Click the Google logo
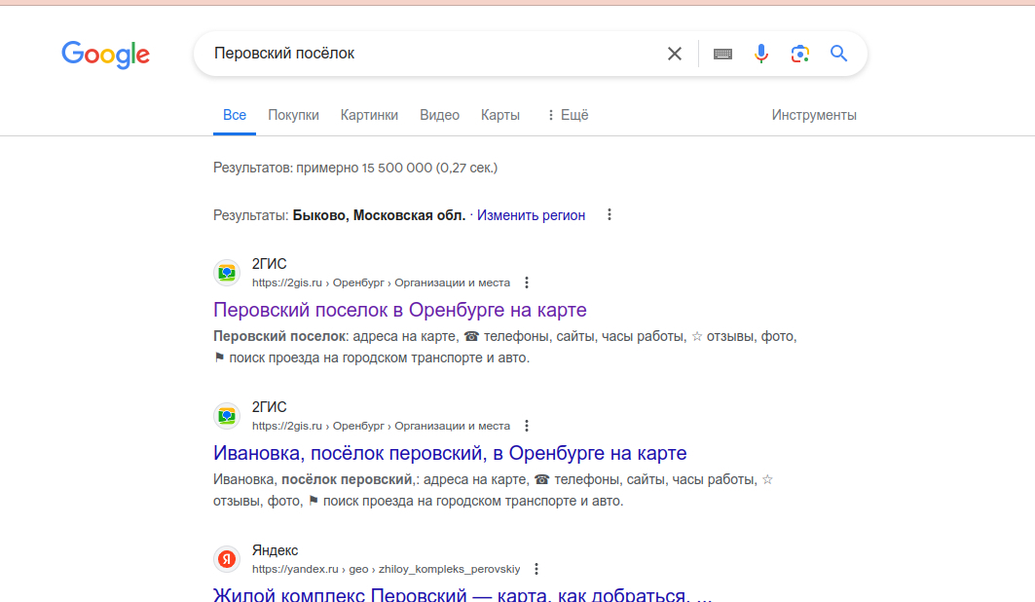 105,55
